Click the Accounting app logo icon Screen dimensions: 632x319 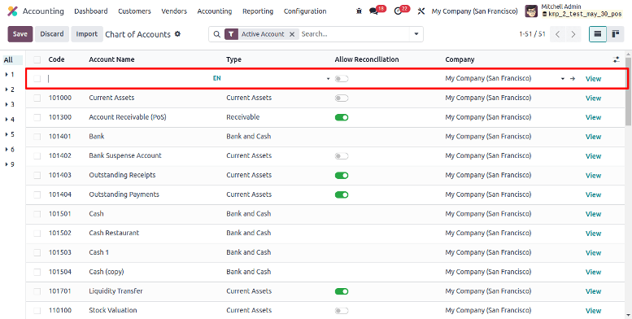(12, 11)
